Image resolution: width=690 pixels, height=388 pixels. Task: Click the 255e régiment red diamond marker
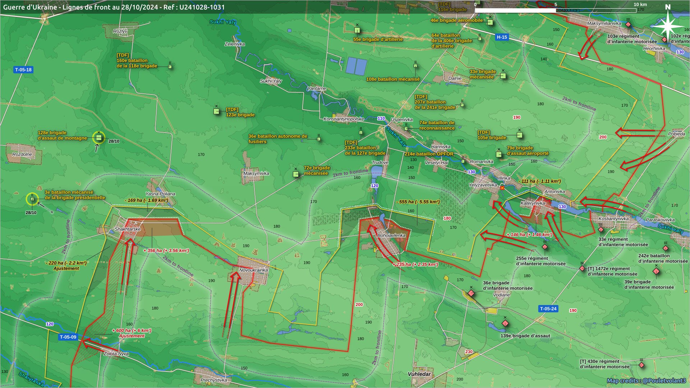coord(545,247)
